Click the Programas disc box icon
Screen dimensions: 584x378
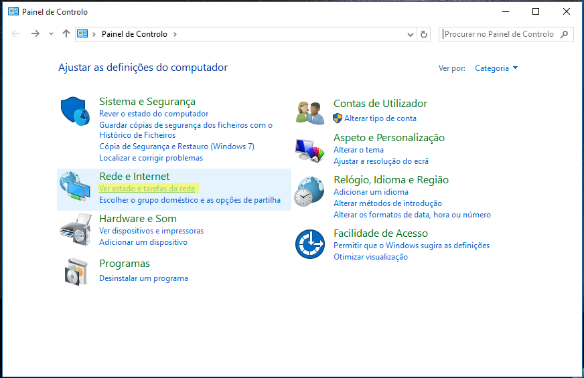tap(76, 272)
